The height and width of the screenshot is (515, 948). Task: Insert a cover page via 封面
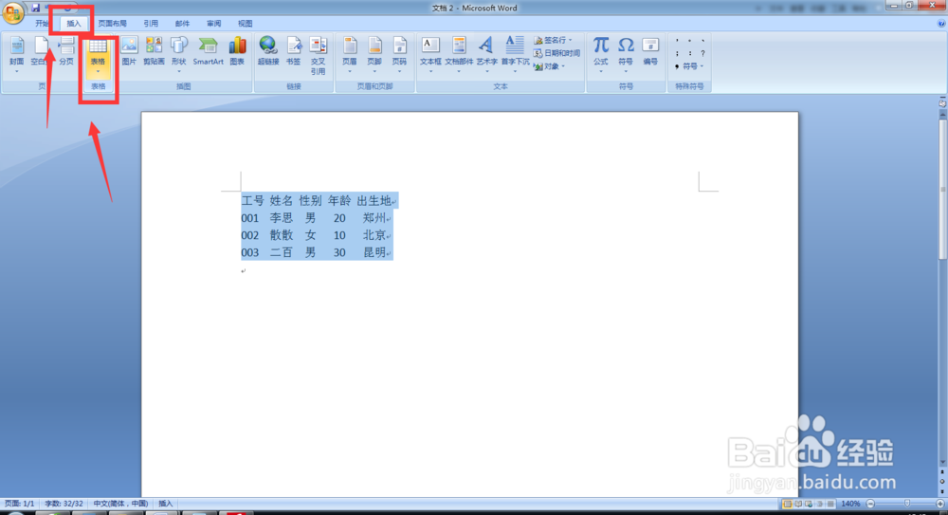point(17,55)
